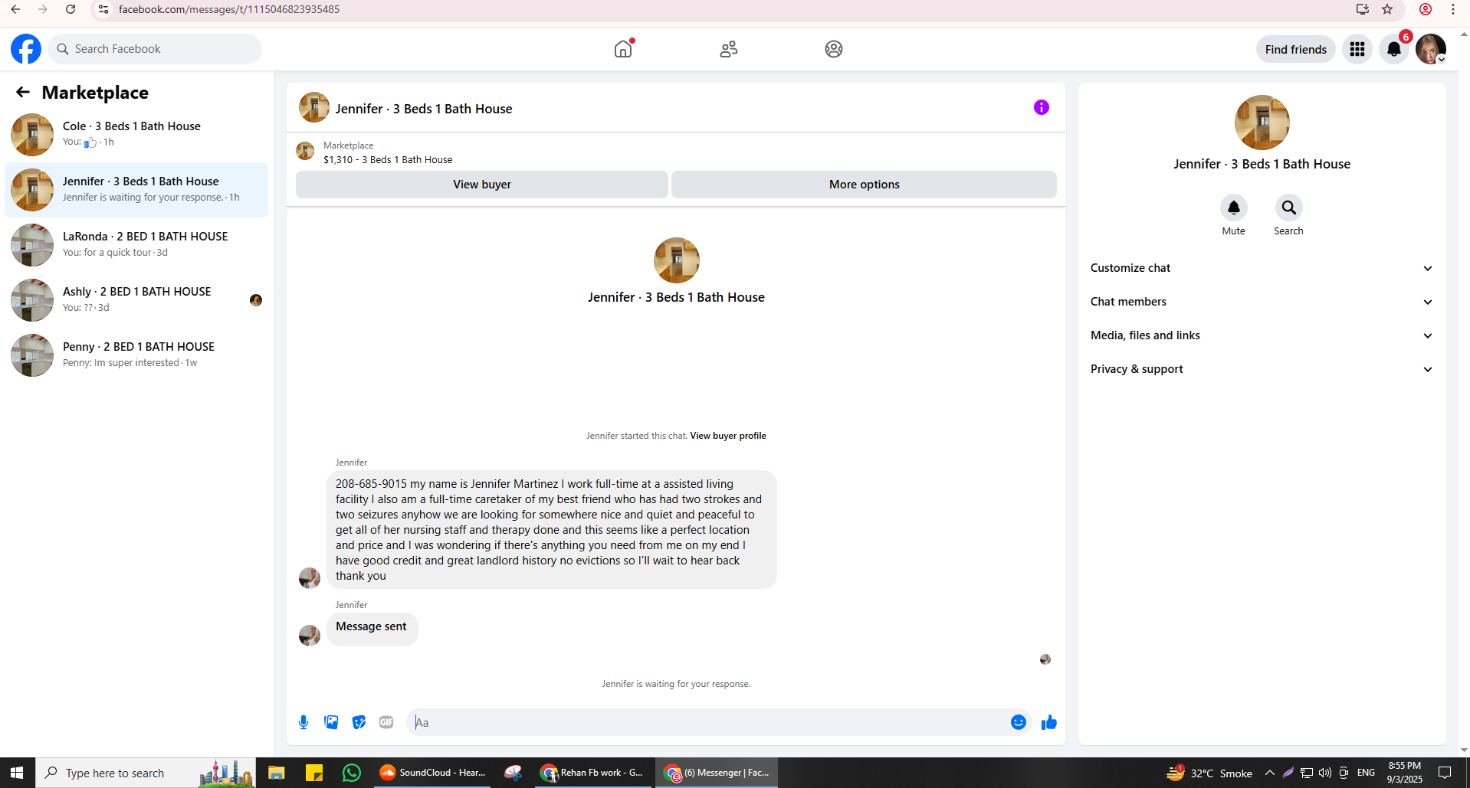The image size is (1470, 788).
Task: Switch to Rehan Fb work Chrome window
Action: click(x=592, y=773)
